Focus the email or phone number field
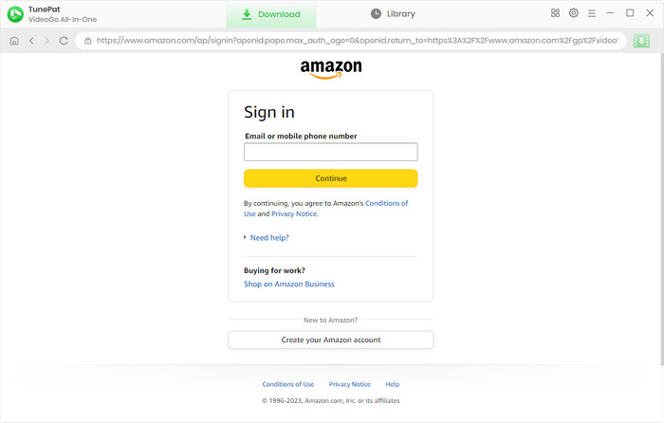The width and height of the screenshot is (664, 423). pos(331,152)
